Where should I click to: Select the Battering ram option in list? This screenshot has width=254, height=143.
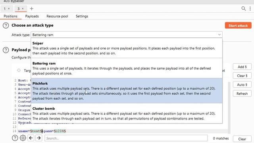pos(127,68)
